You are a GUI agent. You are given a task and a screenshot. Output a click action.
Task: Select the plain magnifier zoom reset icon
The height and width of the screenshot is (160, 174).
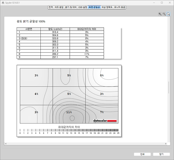[x=168, y=14]
